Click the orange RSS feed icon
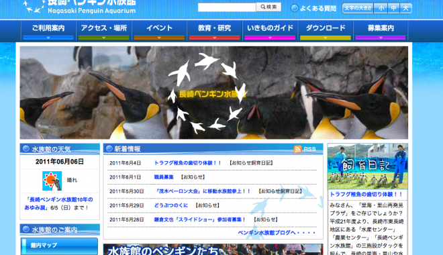The image size is (443, 255). pyautogui.click(x=298, y=149)
